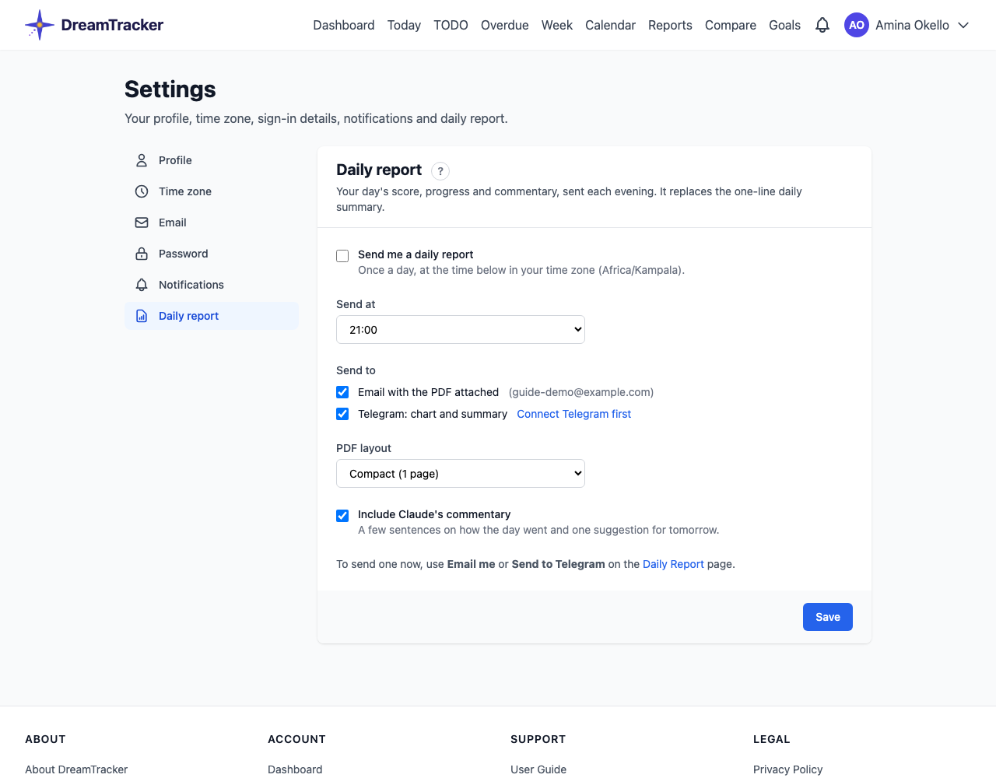
Task: Click the Amina Okello user name
Action: [x=912, y=25]
